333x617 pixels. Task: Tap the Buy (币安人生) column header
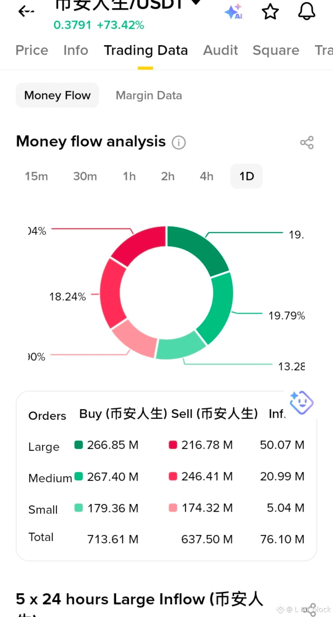tap(123, 414)
